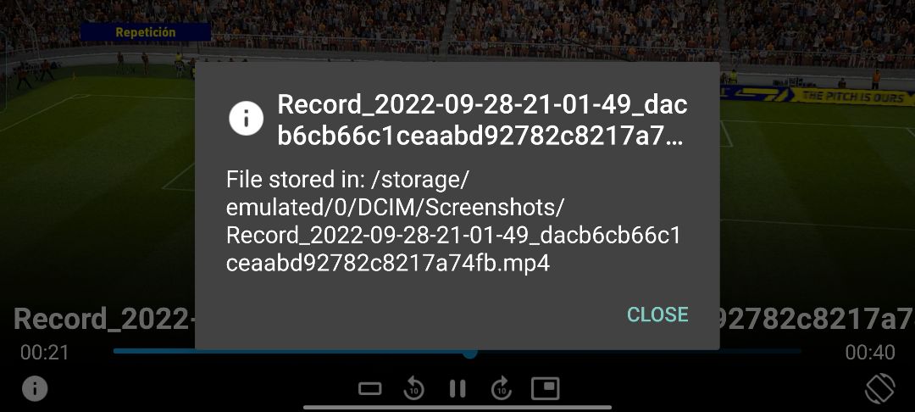Pause the video playback

[457, 388]
